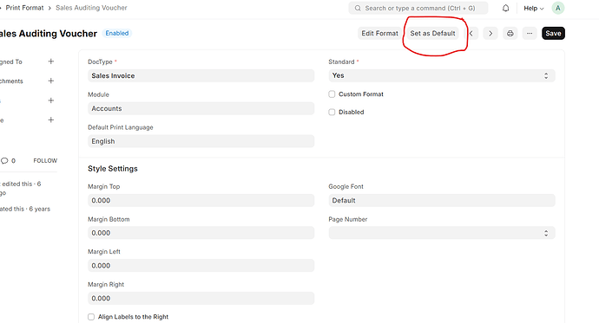Add an attachment with the plus icon
Image resolution: width=599 pixels, height=323 pixels.
51,81
